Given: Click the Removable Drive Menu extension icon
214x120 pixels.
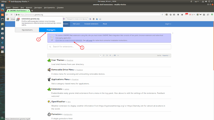Looking at the screenshot, I should (x=49, y=70).
